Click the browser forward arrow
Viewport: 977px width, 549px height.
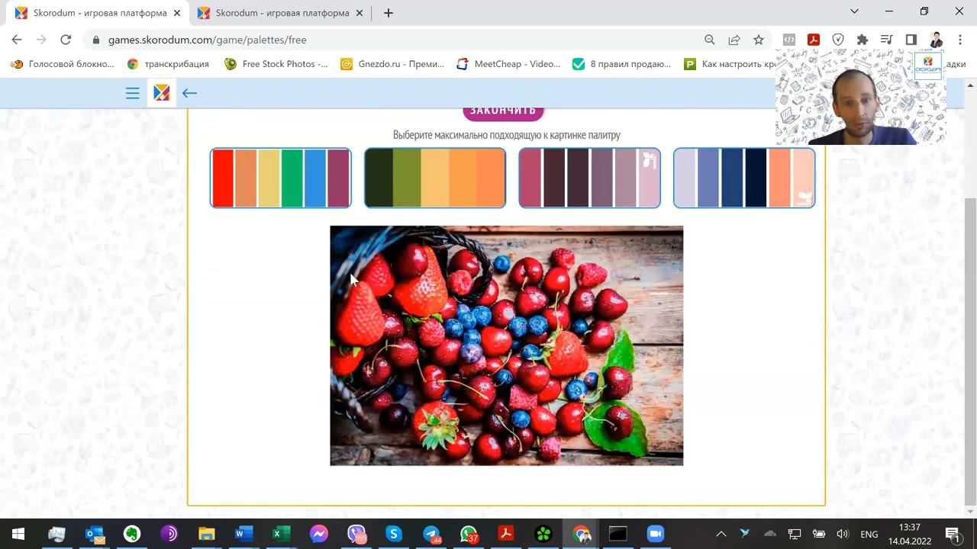41,40
